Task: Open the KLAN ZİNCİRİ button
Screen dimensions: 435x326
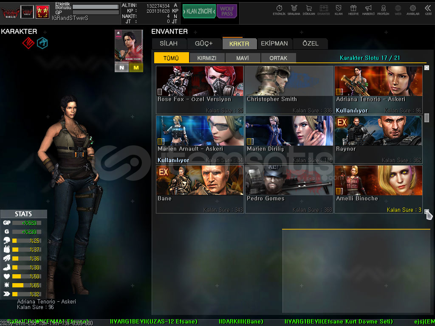Action: tap(199, 11)
